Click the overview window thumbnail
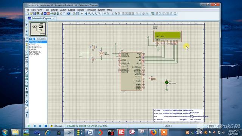Image resolution: width=242 pixels, height=136 pixels. click(x=38, y=29)
